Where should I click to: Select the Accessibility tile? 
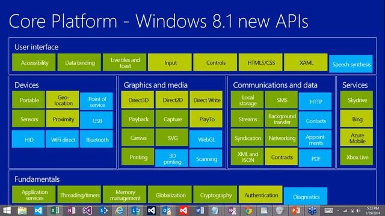pos(34,62)
